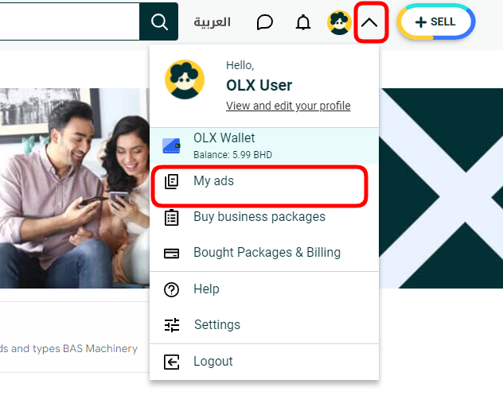Select Logout
This screenshot has width=503, height=403.
pyautogui.click(x=264, y=362)
